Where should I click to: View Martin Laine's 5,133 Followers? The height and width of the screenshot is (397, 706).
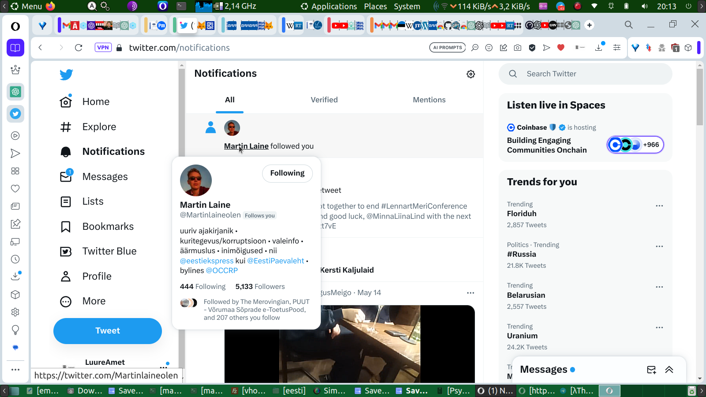point(260,287)
